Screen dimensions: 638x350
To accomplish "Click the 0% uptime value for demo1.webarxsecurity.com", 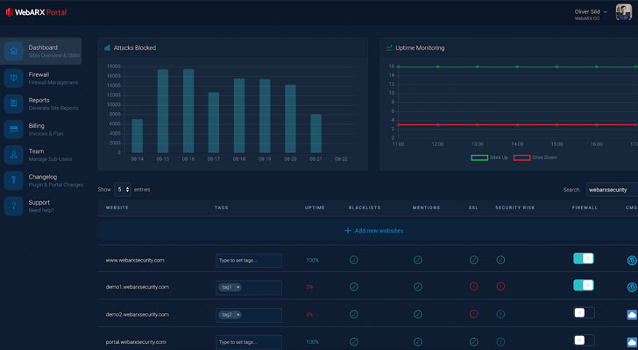I will pyautogui.click(x=309, y=287).
